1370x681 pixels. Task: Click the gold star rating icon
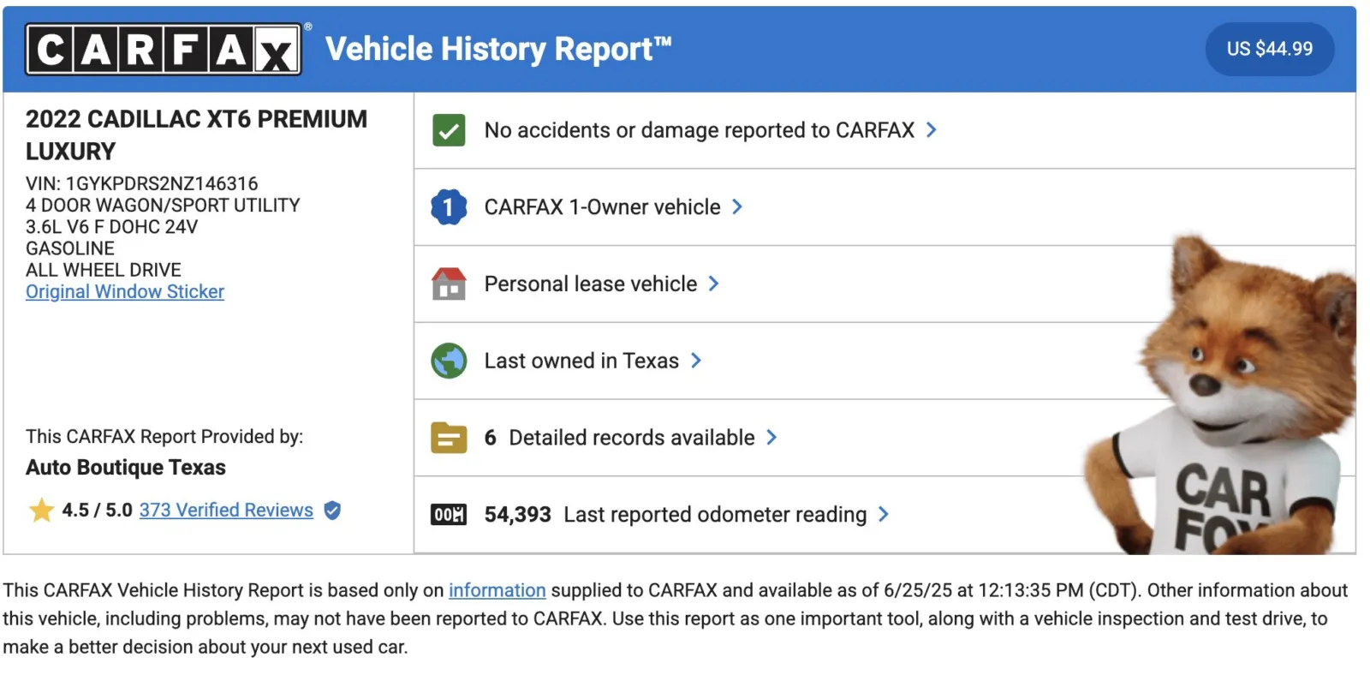click(41, 511)
